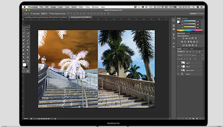Open the layer filter Kind dropdown
This screenshot has width=223, height=127.
coord(181,52)
